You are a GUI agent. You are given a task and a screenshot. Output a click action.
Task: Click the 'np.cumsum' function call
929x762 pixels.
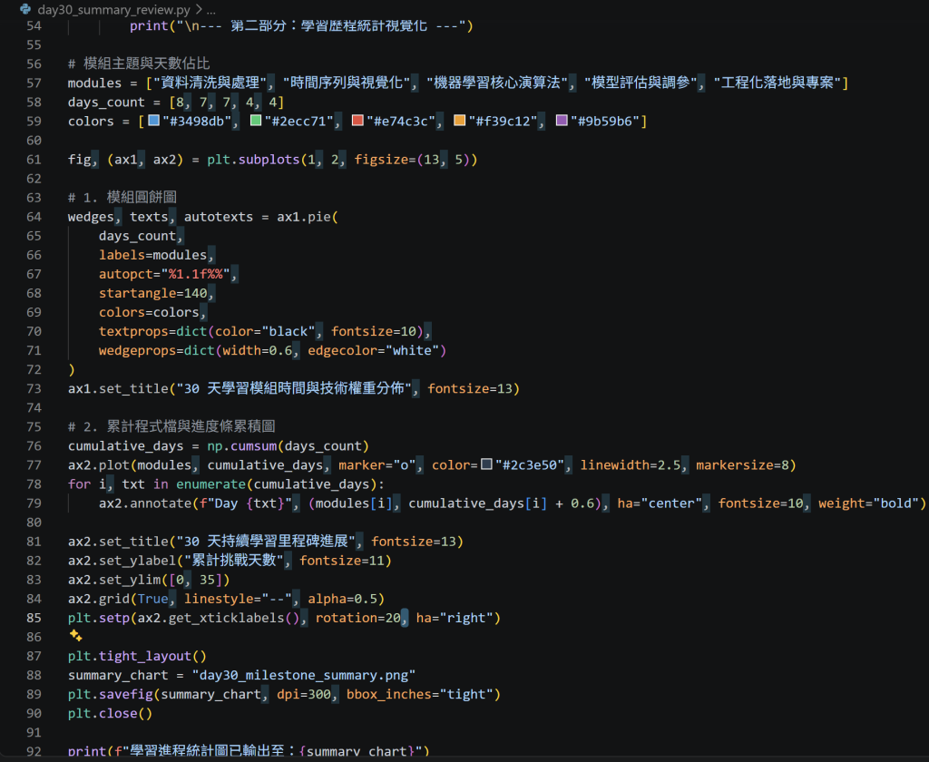click(241, 446)
